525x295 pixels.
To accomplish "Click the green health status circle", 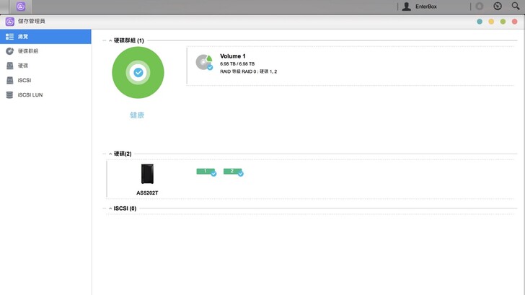I will coord(138,73).
